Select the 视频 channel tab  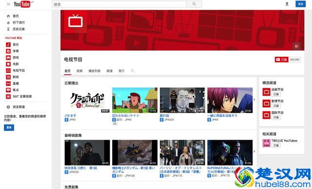click(79, 71)
